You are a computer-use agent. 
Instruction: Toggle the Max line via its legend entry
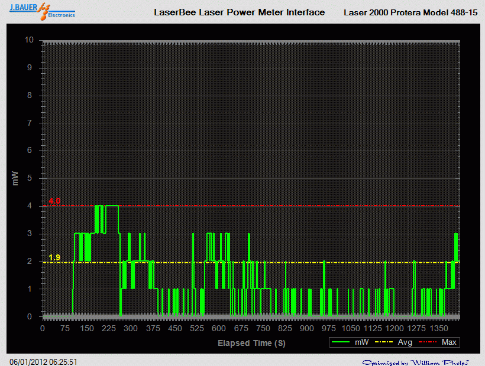pos(448,342)
